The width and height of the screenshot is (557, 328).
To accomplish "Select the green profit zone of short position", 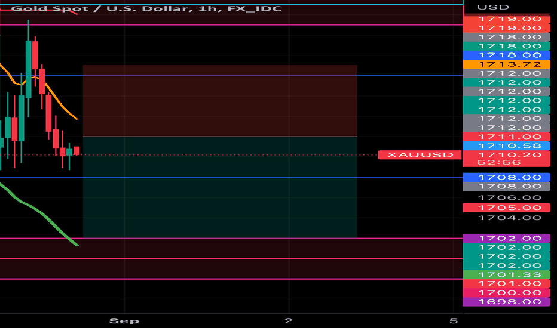I will pos(220,187).
